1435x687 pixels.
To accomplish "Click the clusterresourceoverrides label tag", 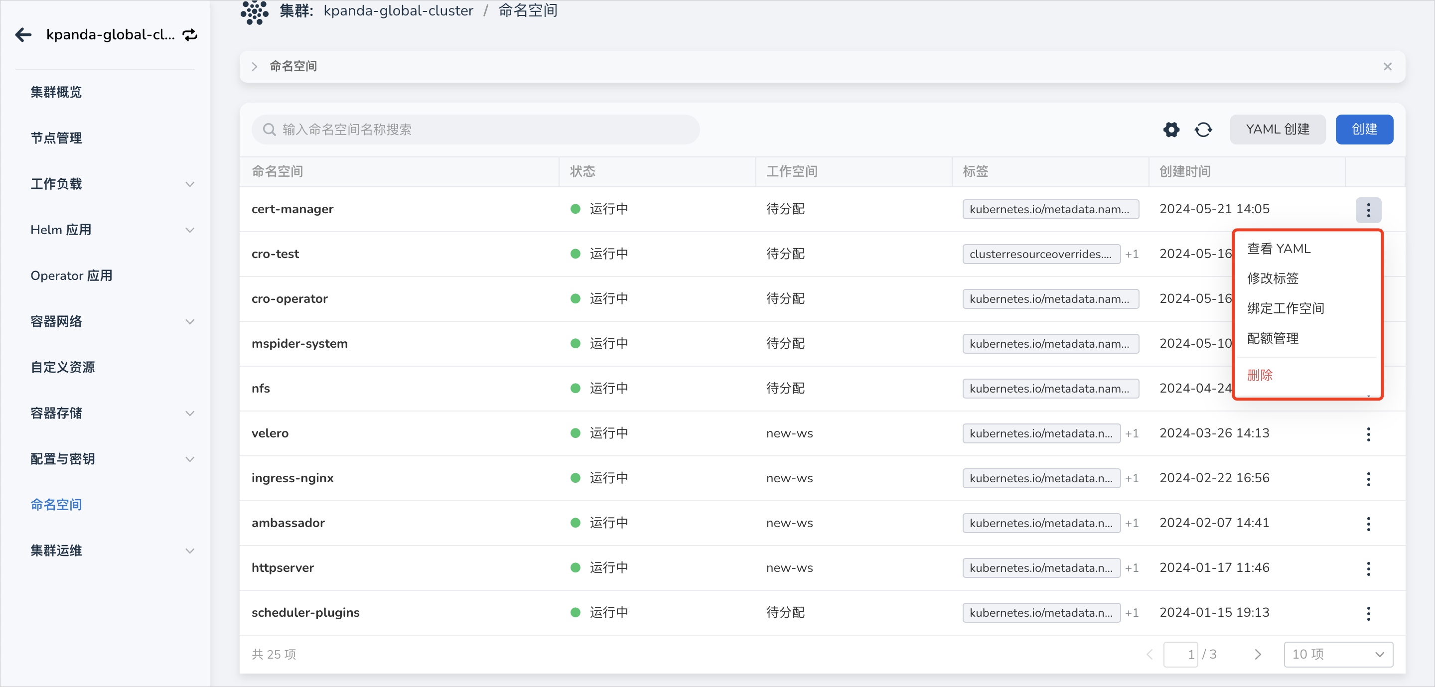I will point(1041,255).
